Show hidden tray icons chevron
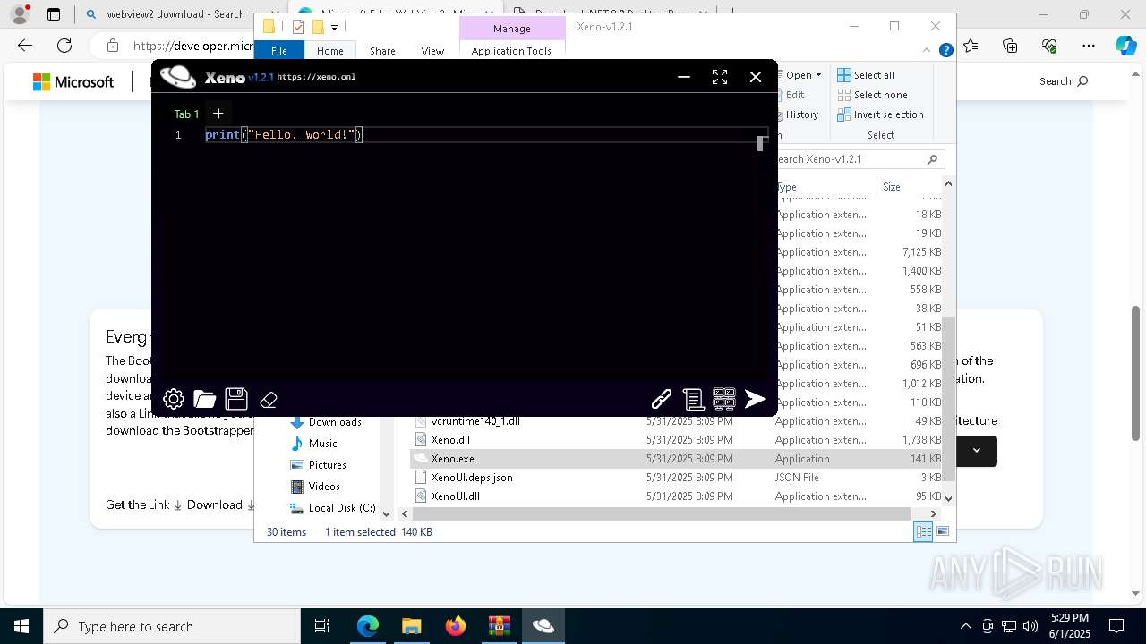1146x644 pixels. point(965,626)
